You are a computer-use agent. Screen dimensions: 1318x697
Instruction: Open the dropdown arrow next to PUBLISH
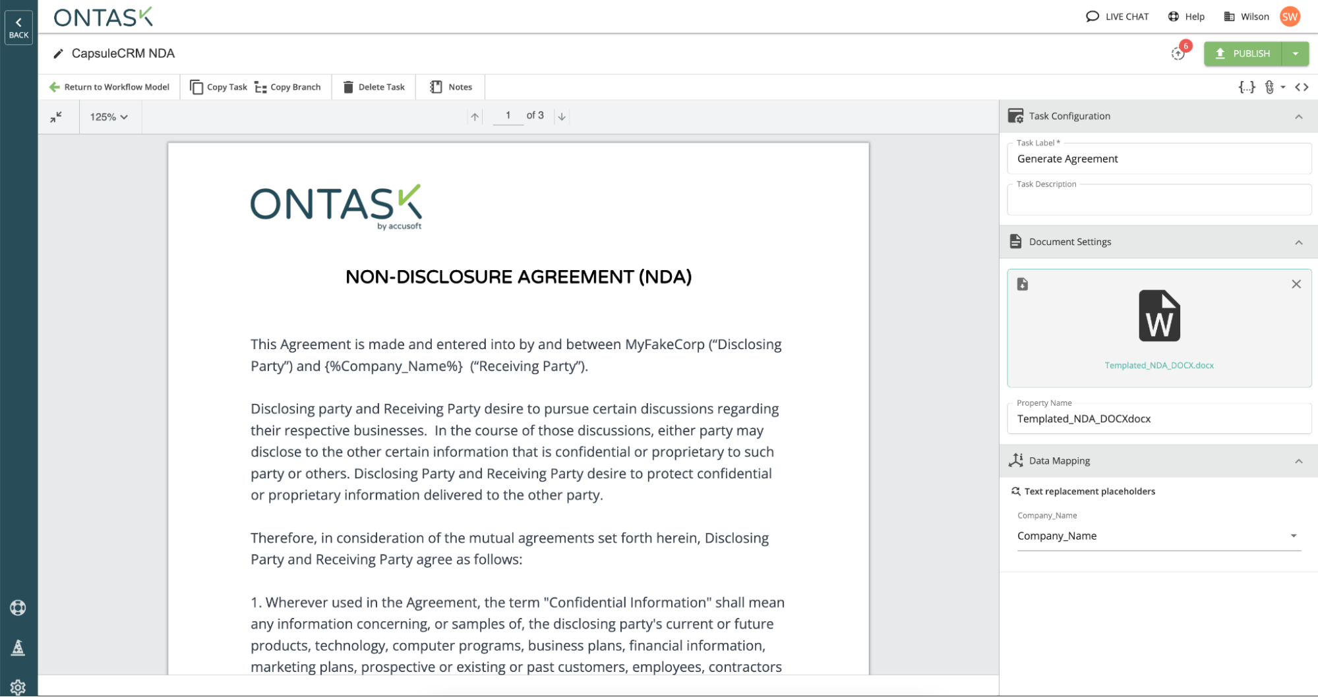tap(1296, 53)
